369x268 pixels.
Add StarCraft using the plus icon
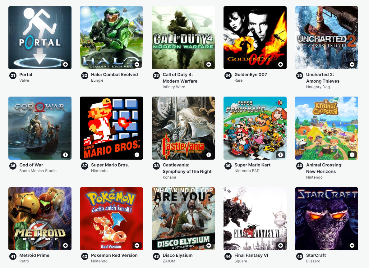pos(352,245)
